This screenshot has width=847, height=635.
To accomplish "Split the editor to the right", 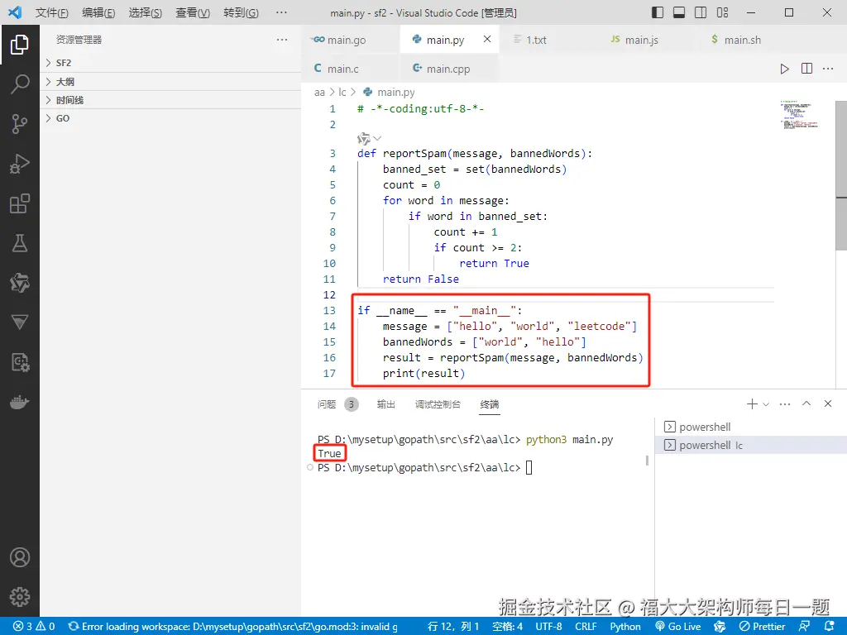I will (806, 69).
